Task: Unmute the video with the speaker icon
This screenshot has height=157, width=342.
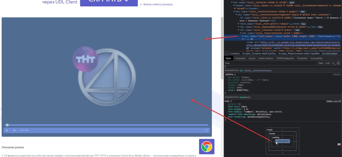Action: click(14, 130)
